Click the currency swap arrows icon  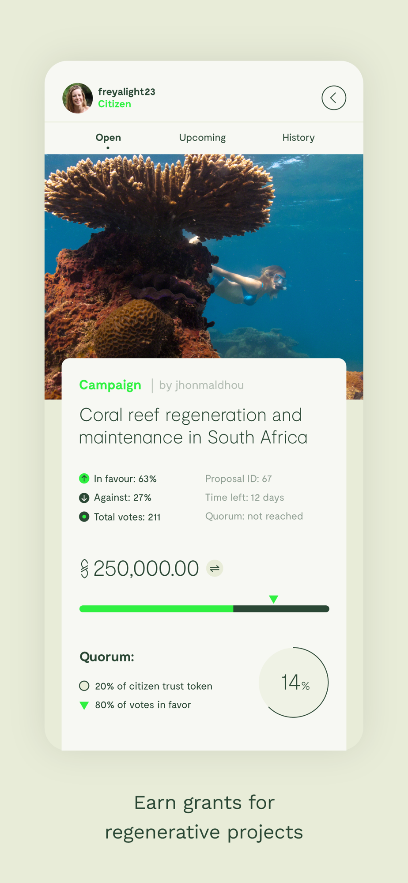pyautogui.click(x=215, y=568)
